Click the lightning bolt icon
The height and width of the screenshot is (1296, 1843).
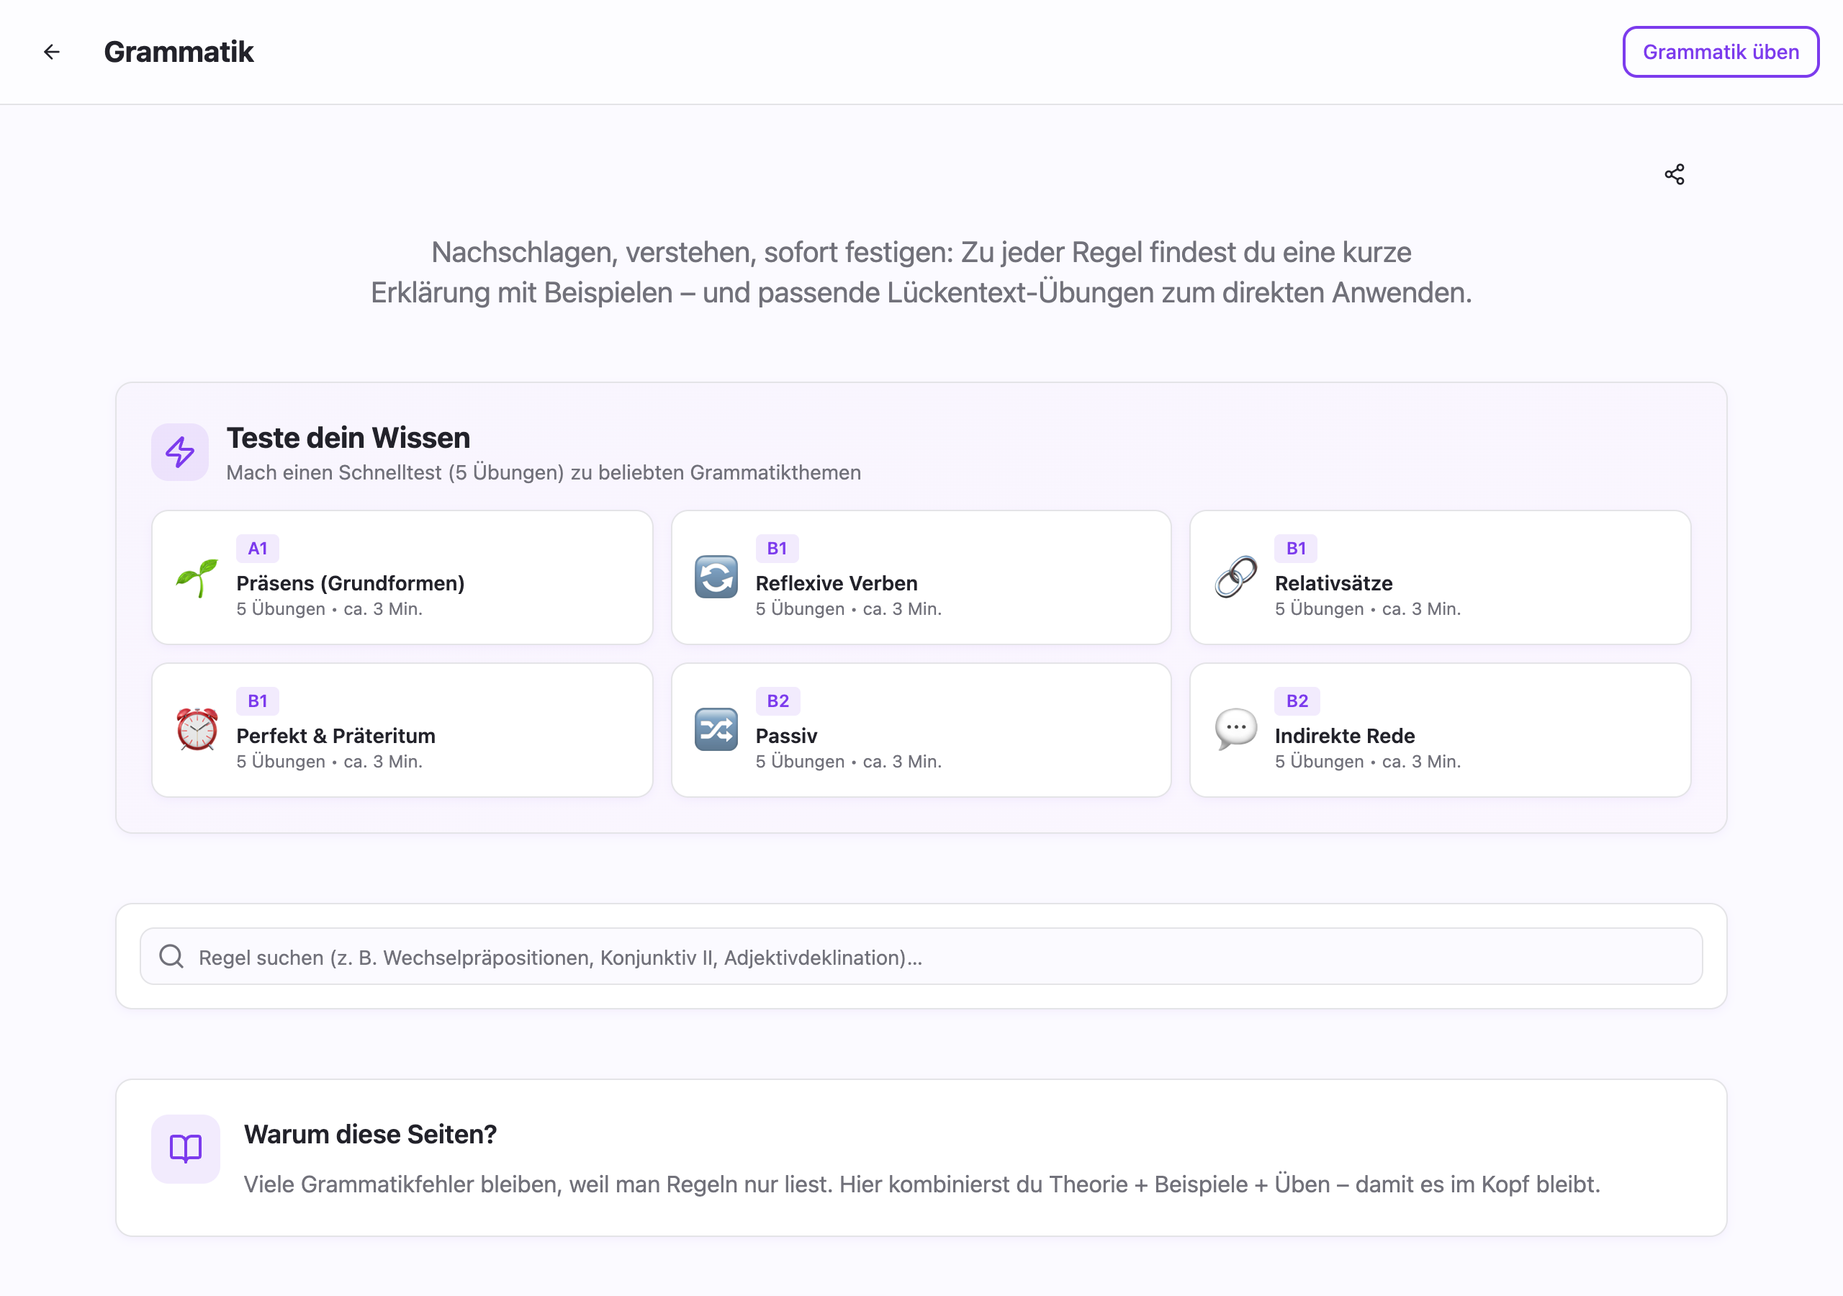180,452
